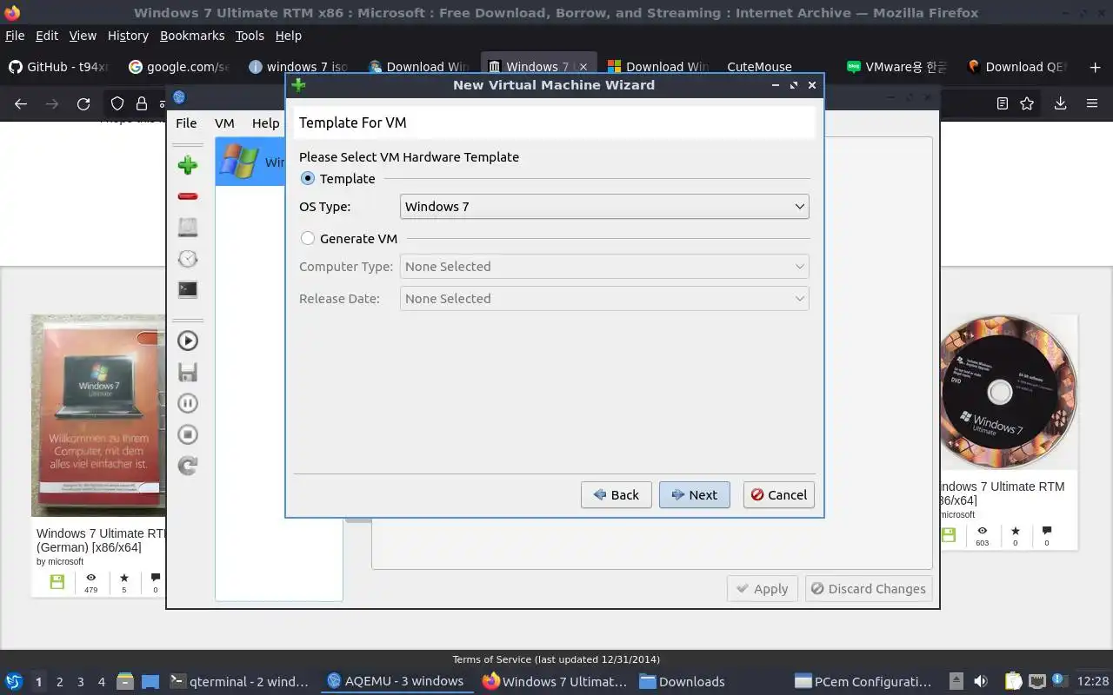This screenshot has height=695, width=1113.
Task: Open the hard disk manager icon in the AQEMU sidebar
Action: pyautogui.click(x=188, y=228)
